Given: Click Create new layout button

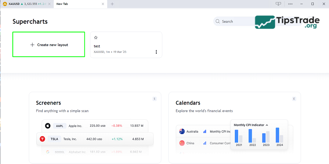Looking at the screenshot, I should click(x=49, y=45).
